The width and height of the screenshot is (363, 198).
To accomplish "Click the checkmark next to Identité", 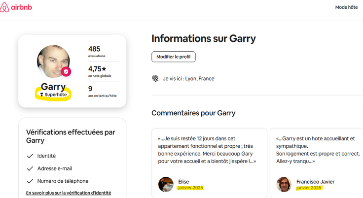I will (30, 156).
